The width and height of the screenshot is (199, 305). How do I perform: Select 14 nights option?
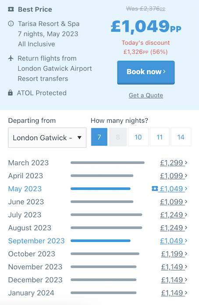pyautogui.click(x=181, y=137)
